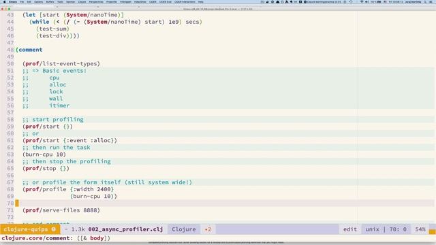This screenshot has height=245, width=436.
Task: Click the 1.3k buffer size in modeline
Action: pyautogui.click(x=78, y=229)
